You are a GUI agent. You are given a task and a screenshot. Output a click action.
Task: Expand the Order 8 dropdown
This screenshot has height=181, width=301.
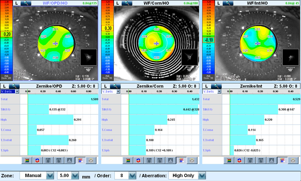pos(132,175)
